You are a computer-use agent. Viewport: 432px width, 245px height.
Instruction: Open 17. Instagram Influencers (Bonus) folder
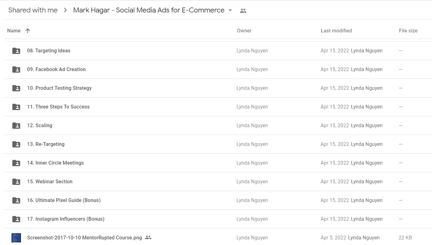(x=219, y=219)
